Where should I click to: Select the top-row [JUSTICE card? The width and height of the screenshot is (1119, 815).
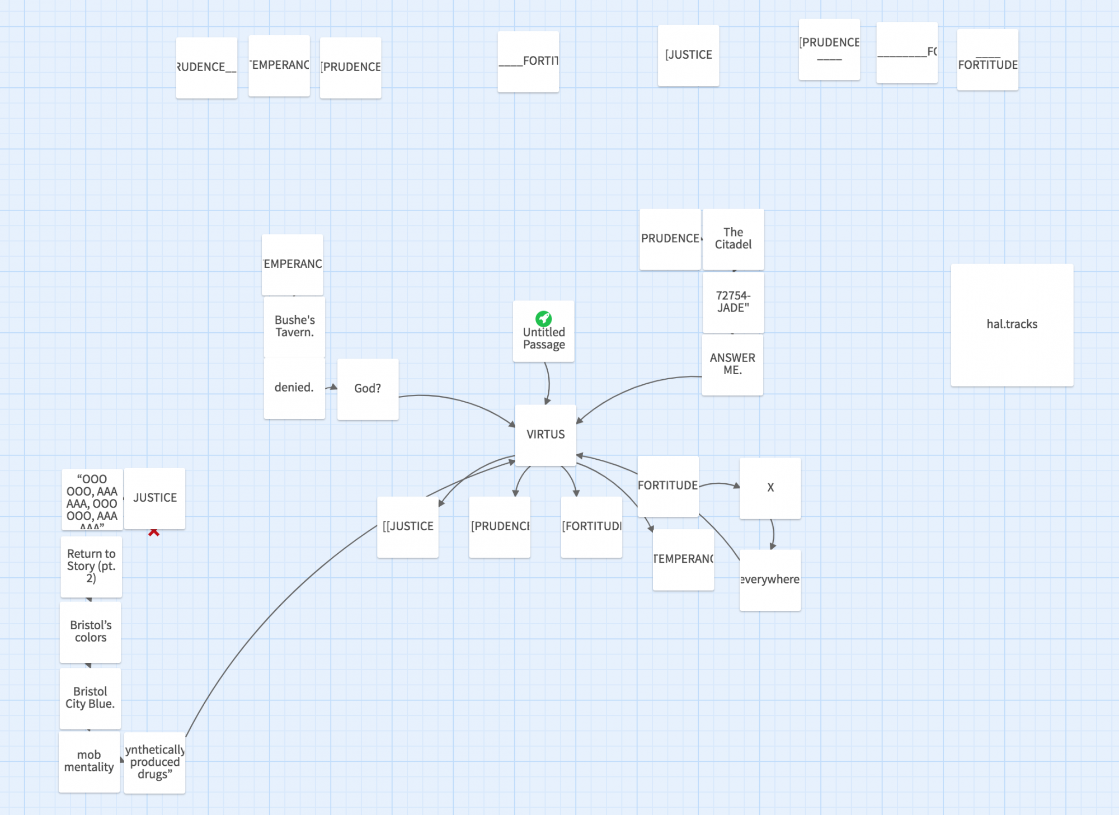[688, 55]
